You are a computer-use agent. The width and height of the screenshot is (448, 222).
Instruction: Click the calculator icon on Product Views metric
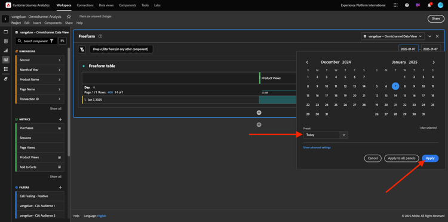[x=59, y=157]
